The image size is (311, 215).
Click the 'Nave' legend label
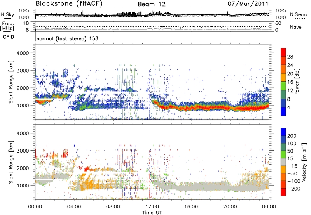[x=296, y=27]
